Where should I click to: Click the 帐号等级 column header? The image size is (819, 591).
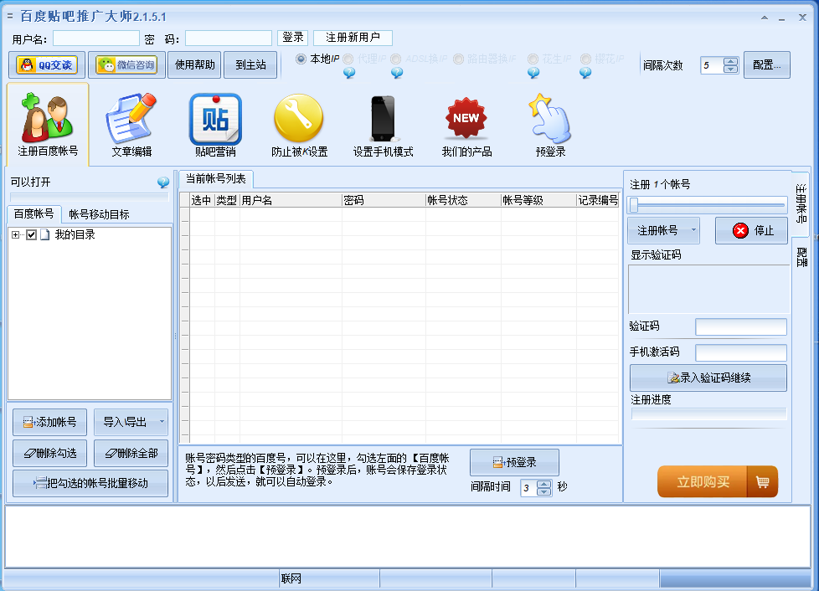[x=538, y=200]
